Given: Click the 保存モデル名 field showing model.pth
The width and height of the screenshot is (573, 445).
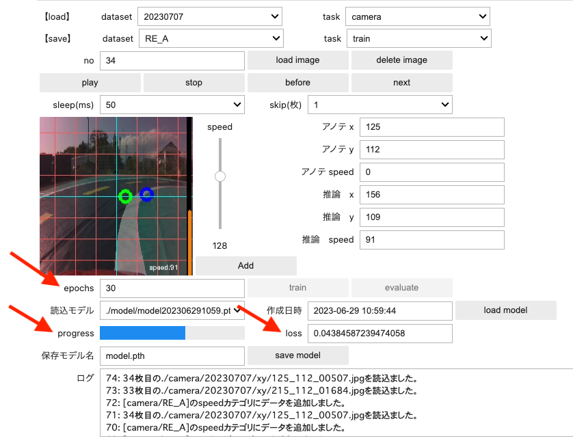Looking at the screenshot, I should (x=172, y=356).
